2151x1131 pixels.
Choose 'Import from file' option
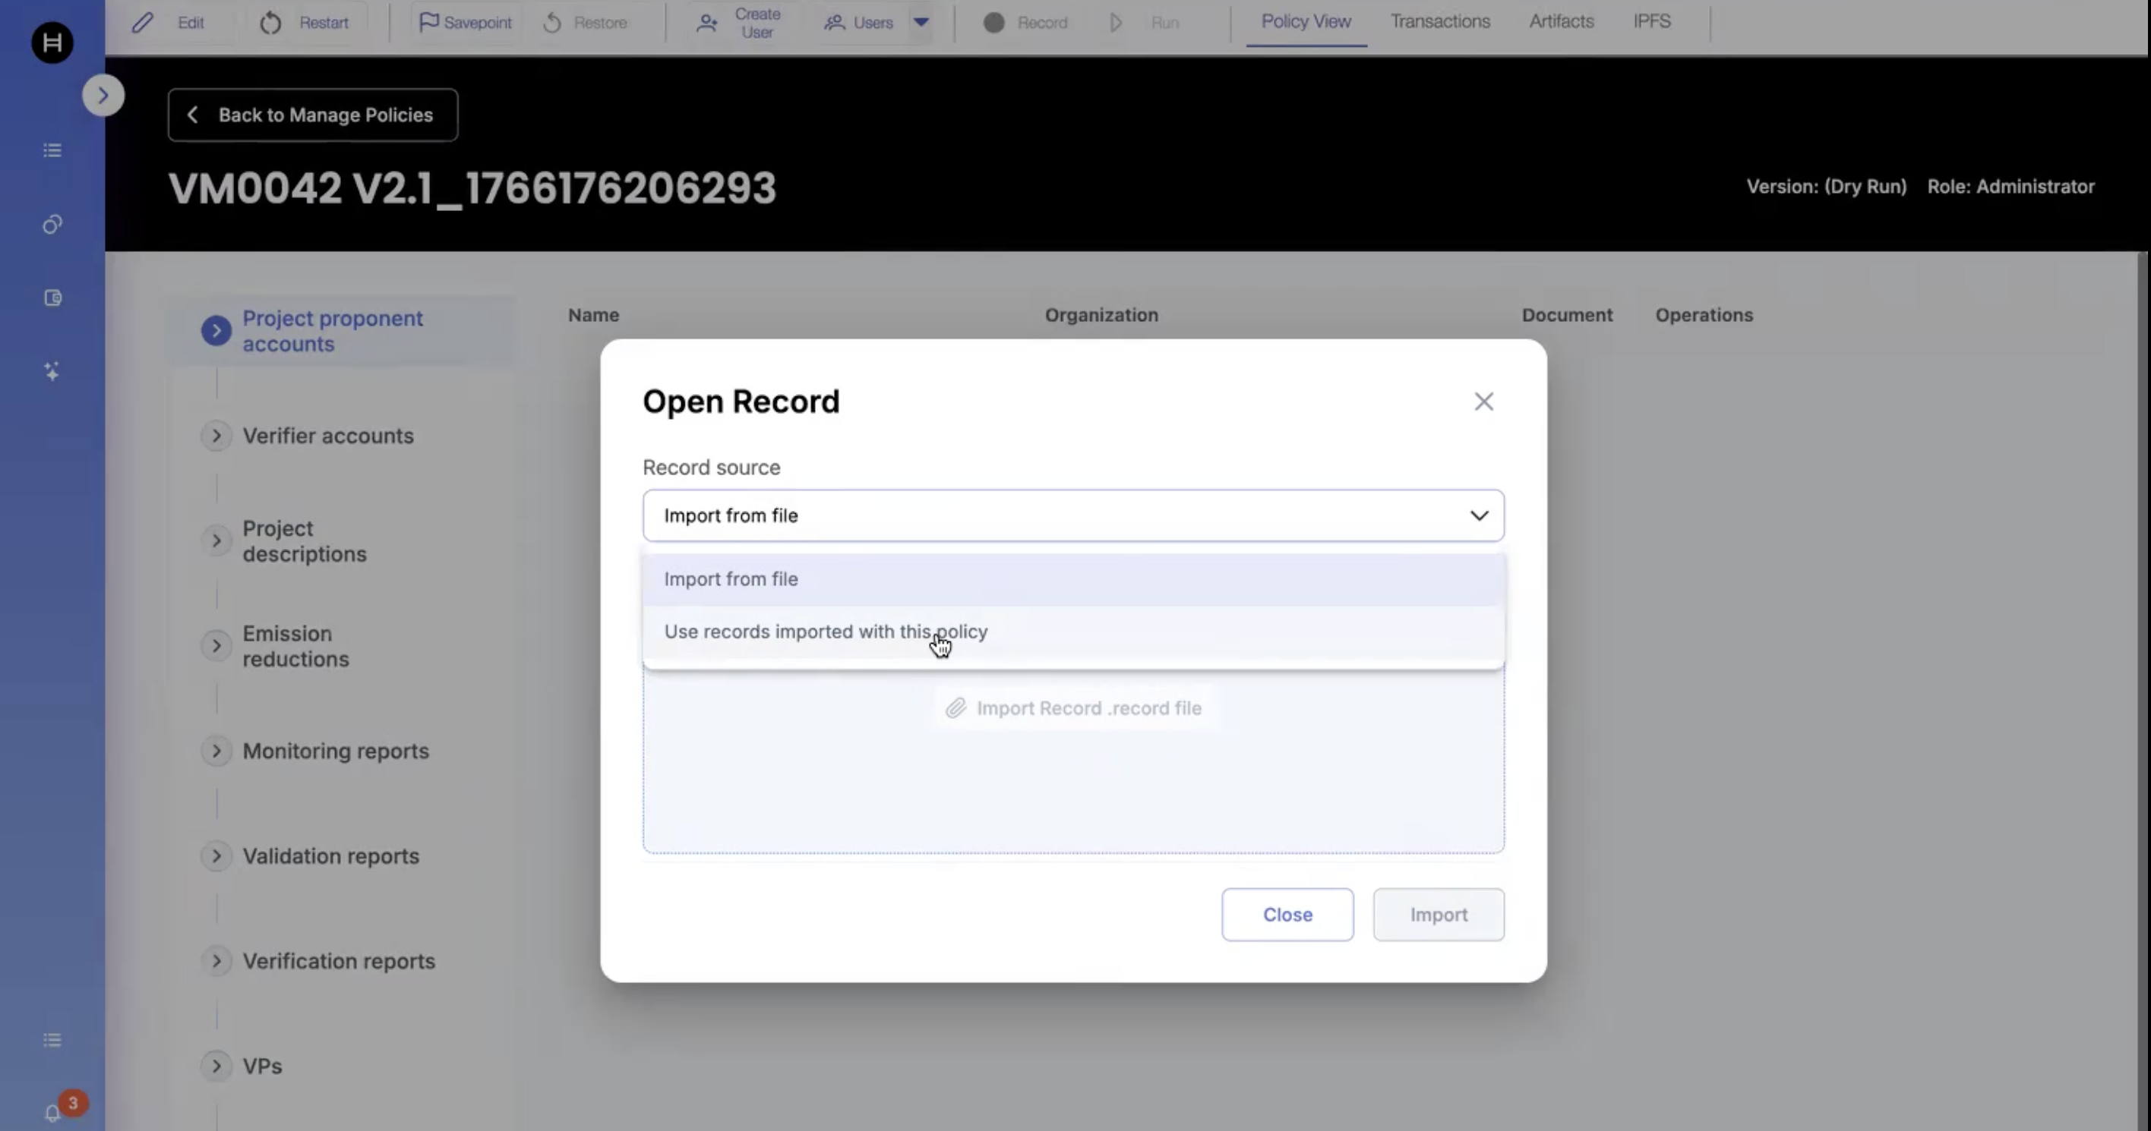tap(731, 579)
